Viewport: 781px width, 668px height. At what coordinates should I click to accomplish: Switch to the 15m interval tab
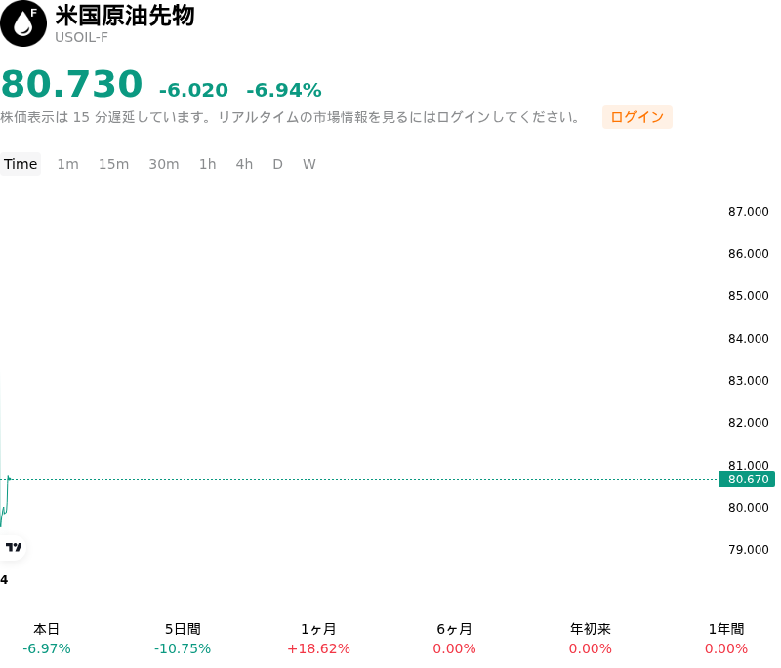113,164
